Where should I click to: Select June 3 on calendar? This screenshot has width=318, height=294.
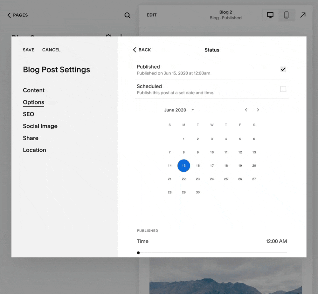[212, 139]
